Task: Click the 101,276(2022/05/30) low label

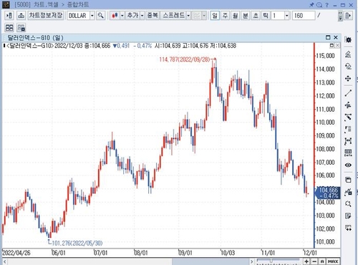Action: pos(77,243)
